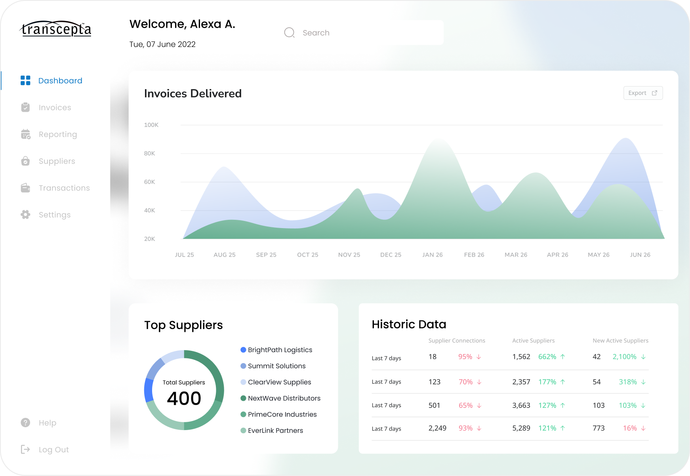Viewport: 690px width, 476px height.
Task: Open the Invoices menu item
Action: (55, 107)
